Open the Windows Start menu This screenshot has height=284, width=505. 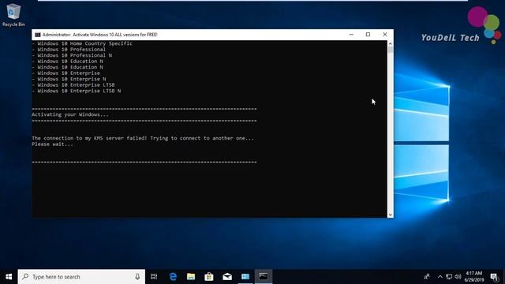(x=9, y=277)
